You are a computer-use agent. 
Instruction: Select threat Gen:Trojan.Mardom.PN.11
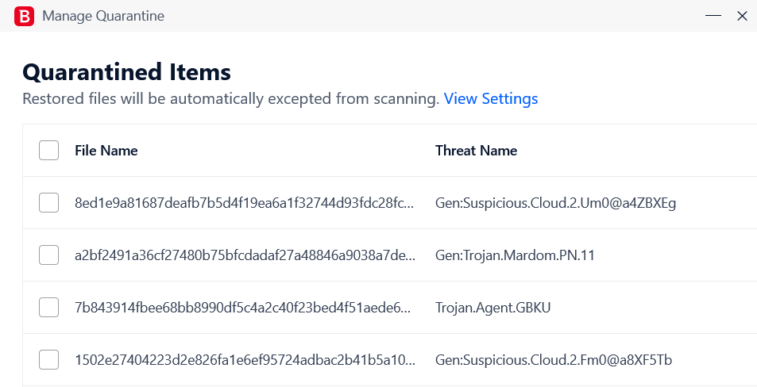[x=515, y=255]
